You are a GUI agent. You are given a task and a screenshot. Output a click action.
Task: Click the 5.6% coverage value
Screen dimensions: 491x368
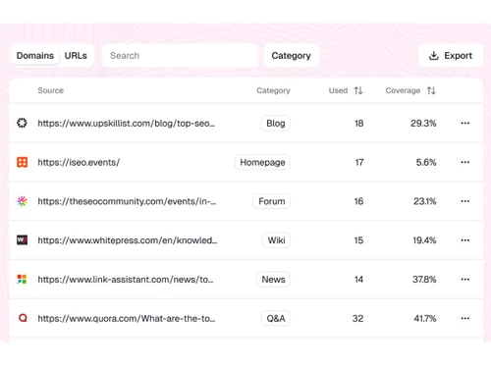click(426, 162)
